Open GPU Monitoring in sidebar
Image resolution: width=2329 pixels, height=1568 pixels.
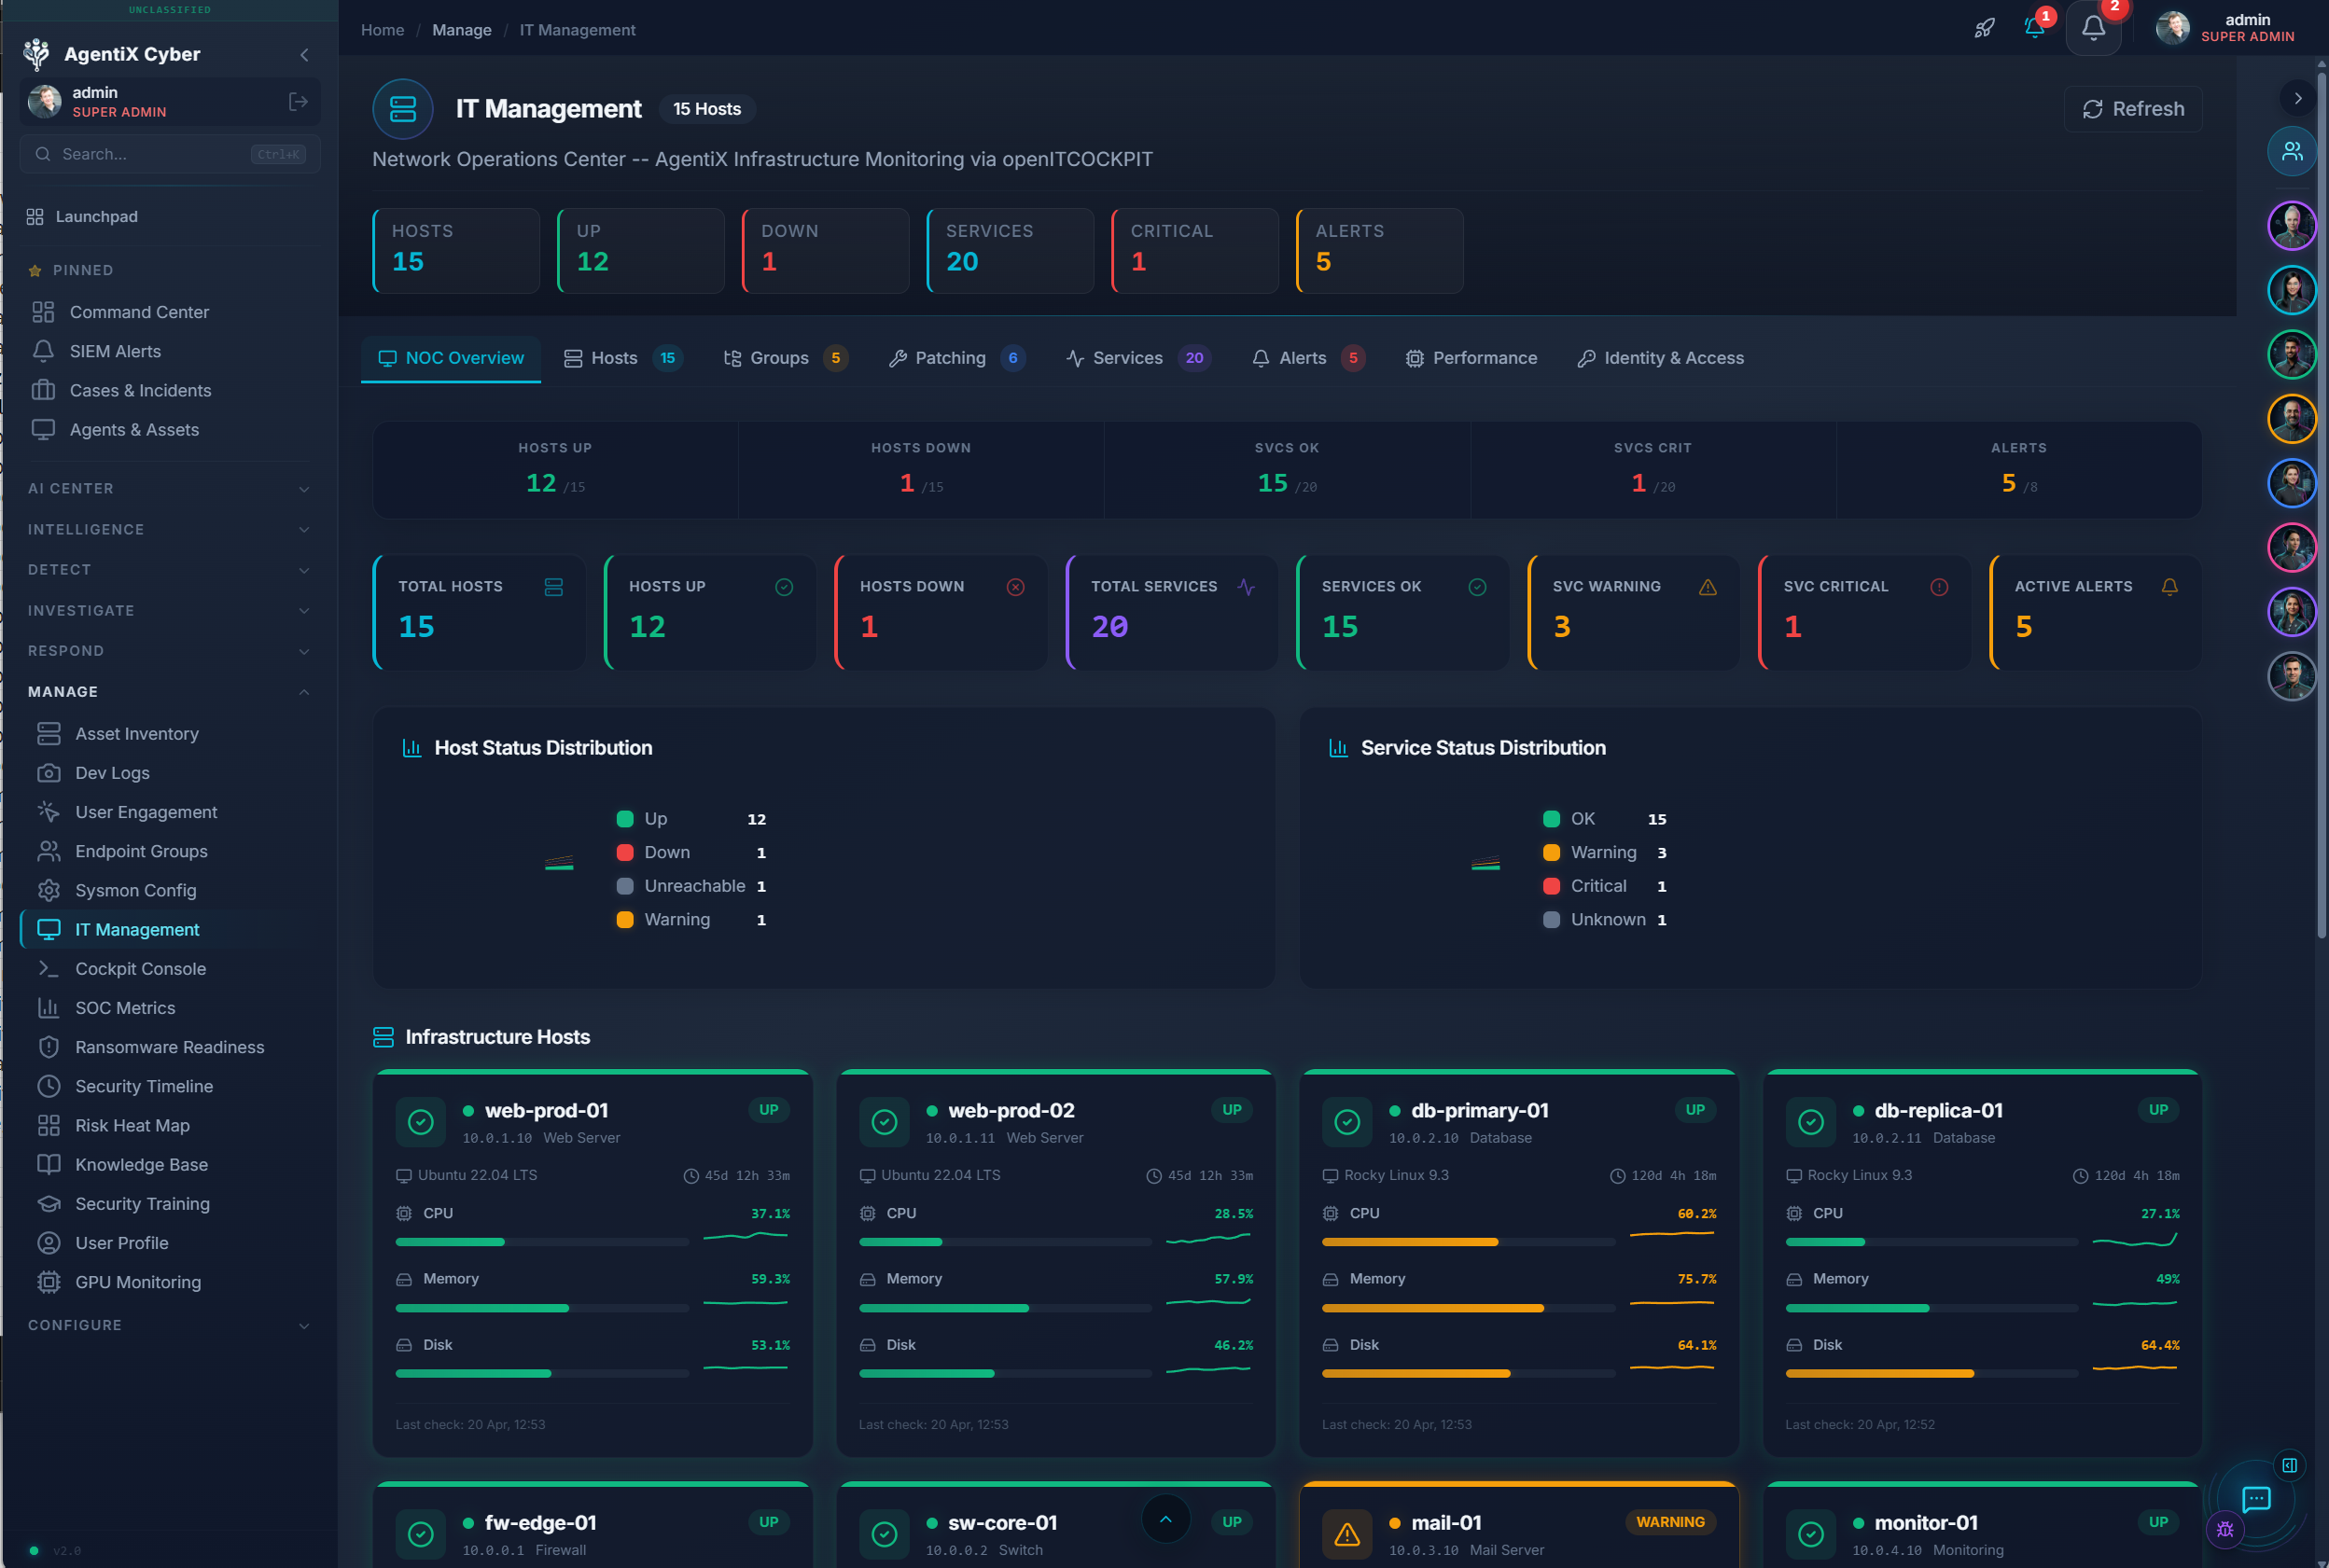coord(137,1282)
